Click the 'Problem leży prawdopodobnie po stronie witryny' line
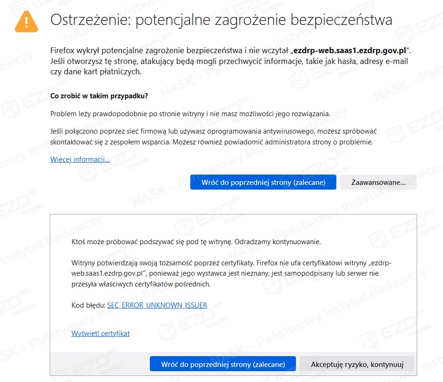Image resolution: width=443 pixels, height=382 pixels. [190, 114]
